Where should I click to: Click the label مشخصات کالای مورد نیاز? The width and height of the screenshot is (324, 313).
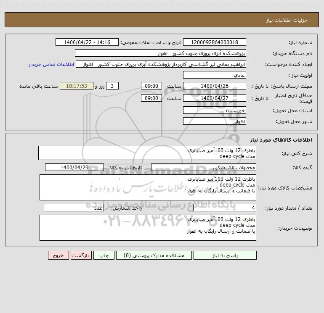(285, 188)
